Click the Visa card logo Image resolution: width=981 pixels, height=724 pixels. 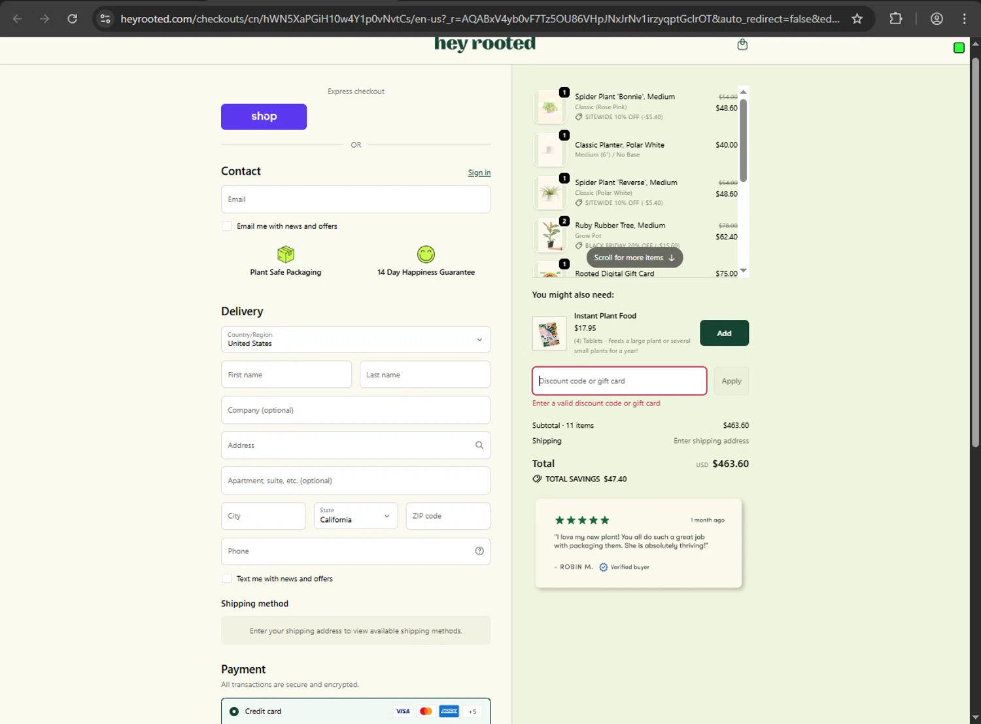[x=403, y=712]
